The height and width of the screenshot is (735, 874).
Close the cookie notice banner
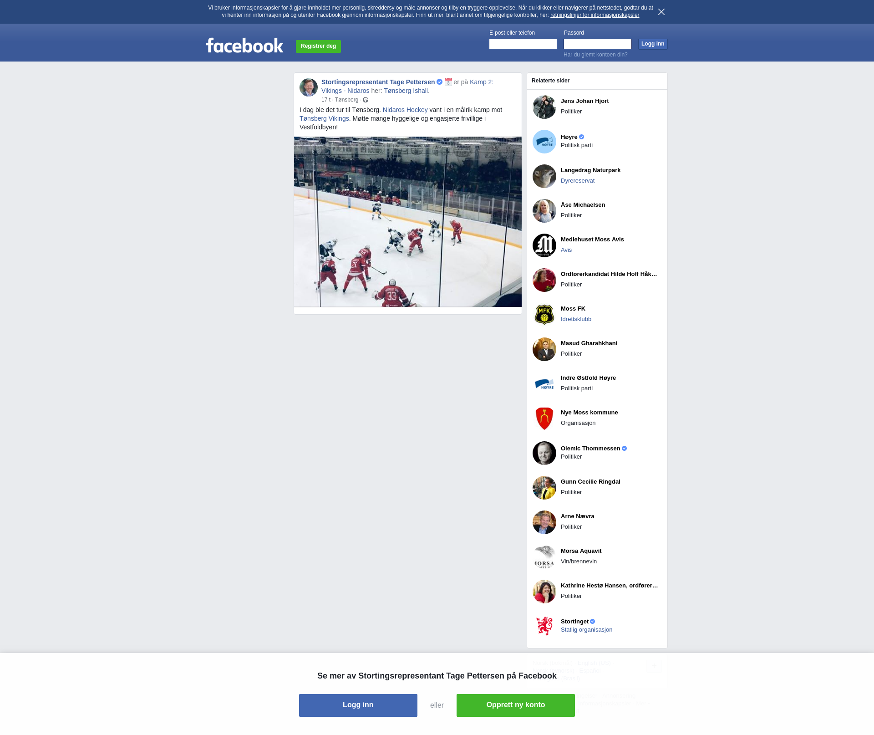tap(661, 12)
